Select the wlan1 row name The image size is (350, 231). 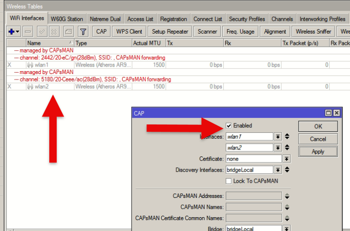click(41, 65)
